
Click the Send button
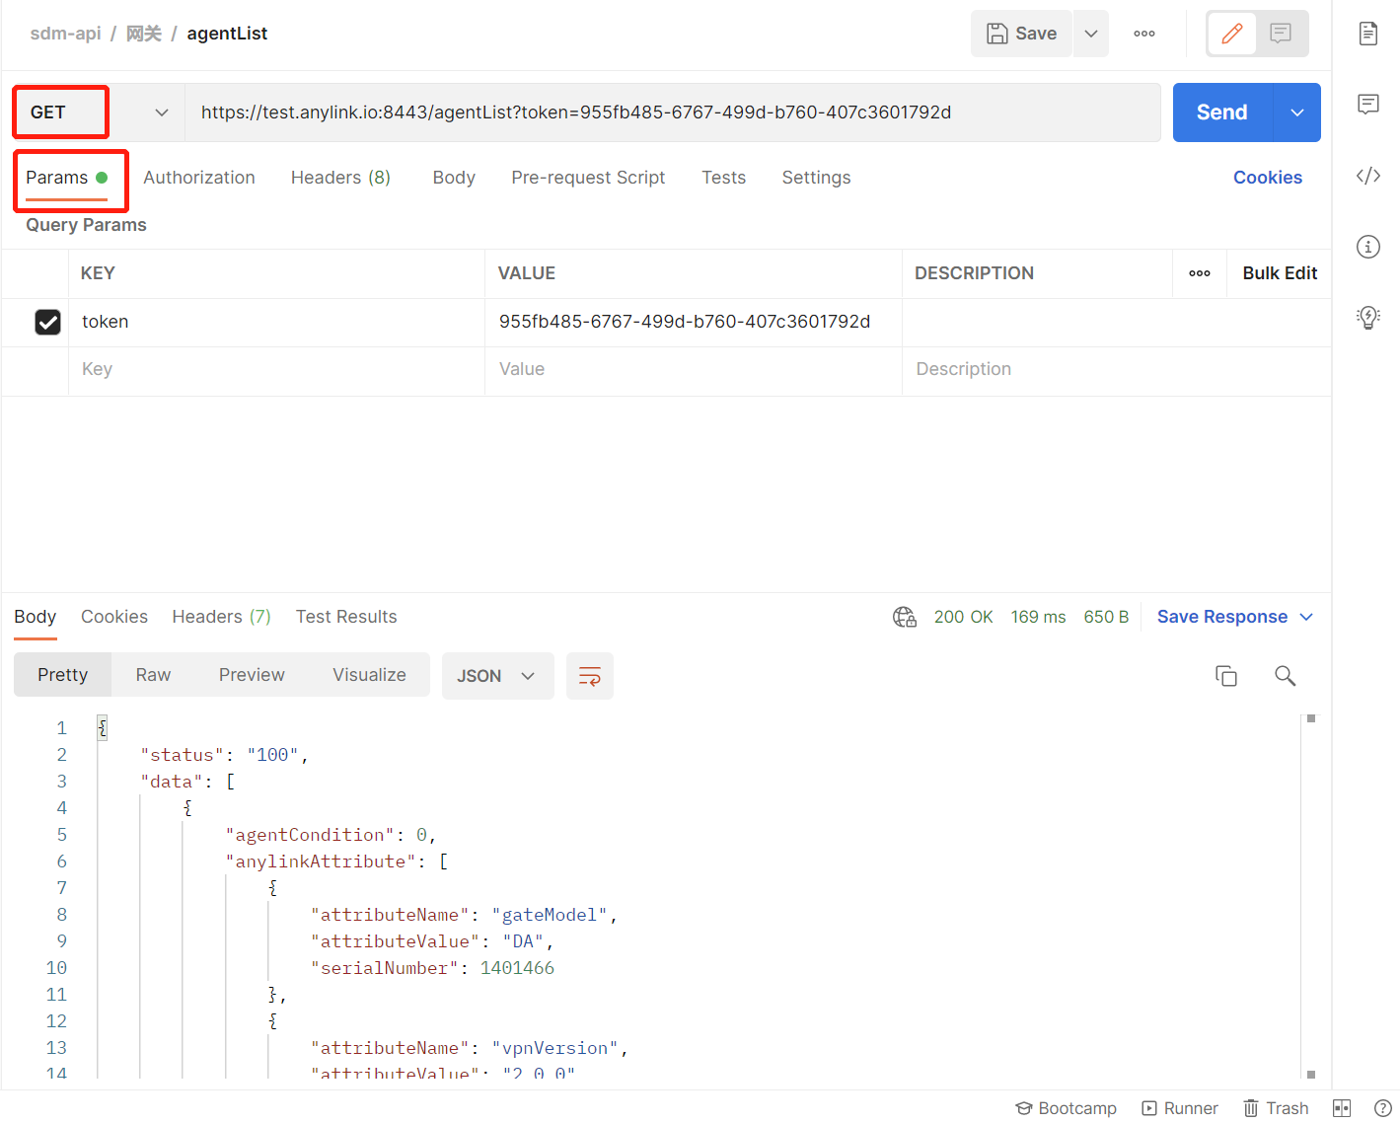click(x=1222, y=112)
